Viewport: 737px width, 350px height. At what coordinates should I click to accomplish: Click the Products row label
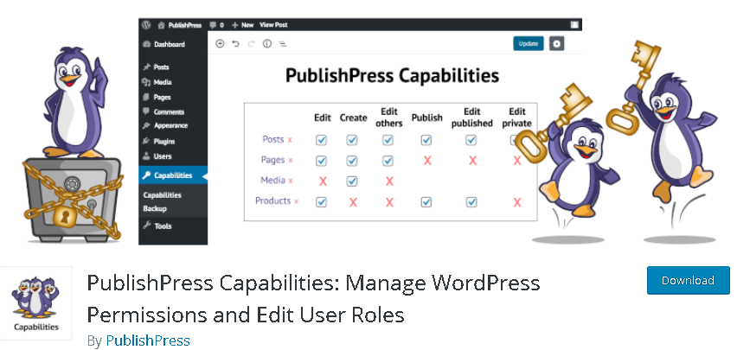click(x=273, y=200)
